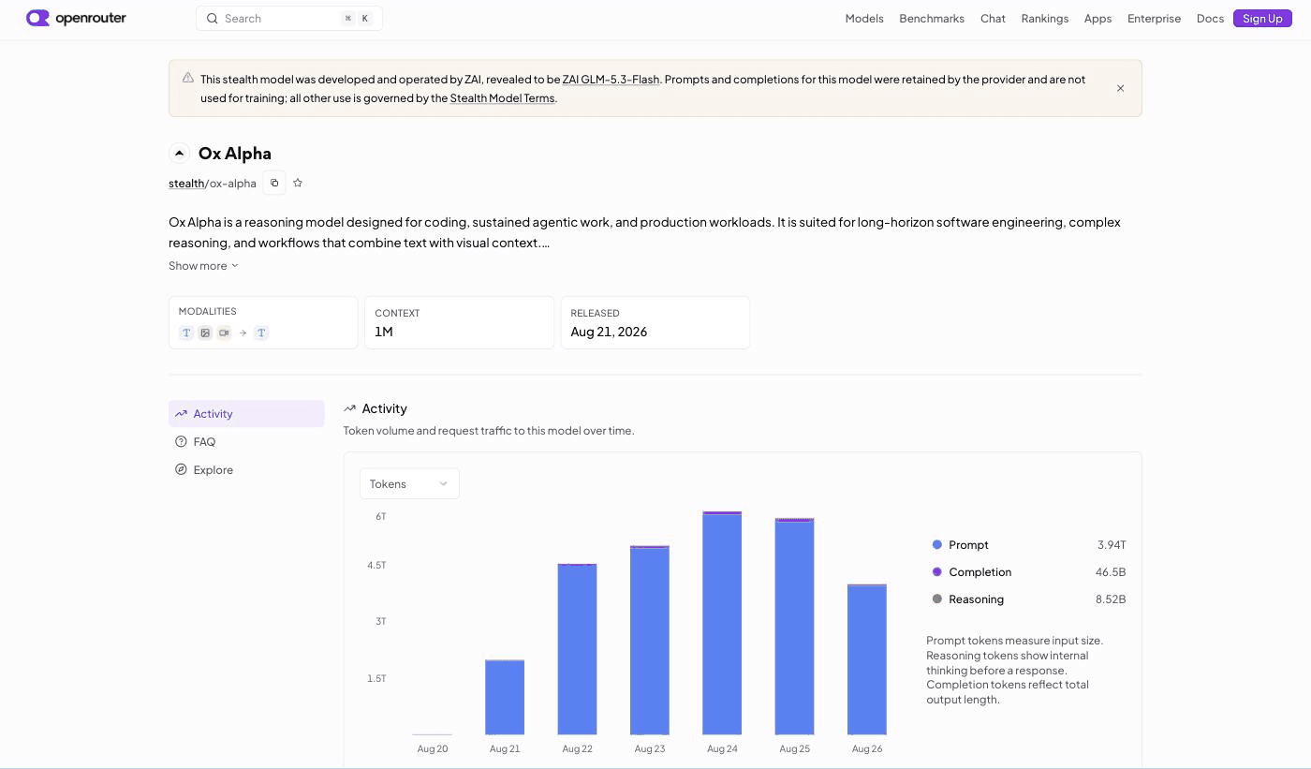Dismiss the stealth model notice banner

click(x=1120, y=88)
